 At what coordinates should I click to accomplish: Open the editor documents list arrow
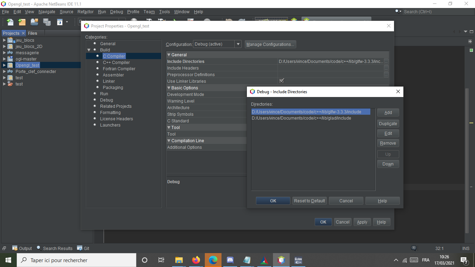tap(466, 32)
